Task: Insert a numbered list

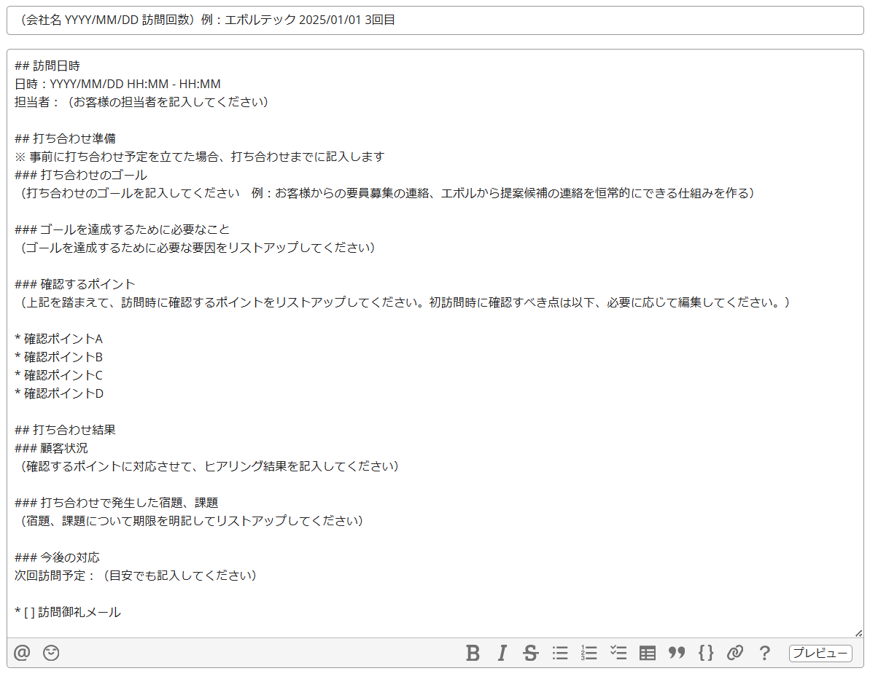Action: click(589, 653)
